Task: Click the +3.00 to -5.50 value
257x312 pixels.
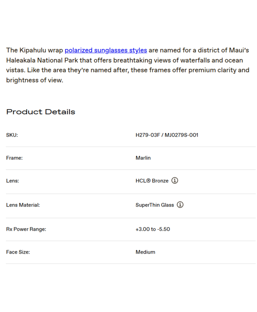Action: [x=153, y=229]
